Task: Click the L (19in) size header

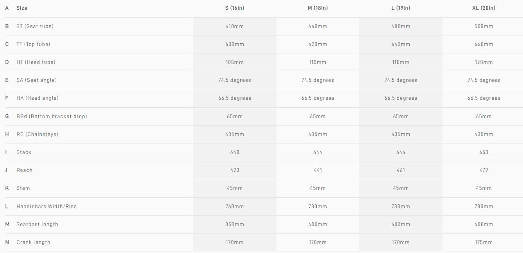Action: [x=401, y=8]
